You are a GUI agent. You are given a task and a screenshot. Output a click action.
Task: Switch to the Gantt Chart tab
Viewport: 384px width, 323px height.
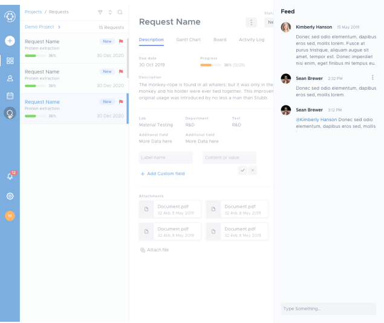pyautogui.click(x=188, y=39)
